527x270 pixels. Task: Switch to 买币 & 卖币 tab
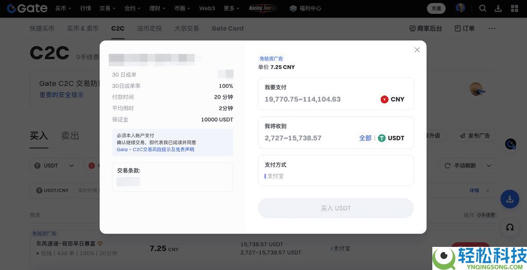[83, 29]
